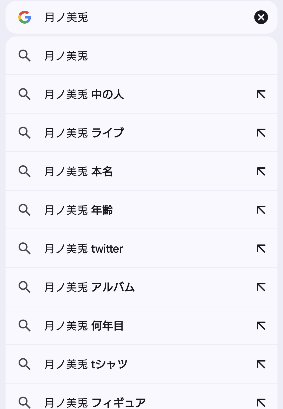This screenshot has height=409, width=283.
Task: Fill query with フィギュア suggestion arrow
Action: point(261,403)
